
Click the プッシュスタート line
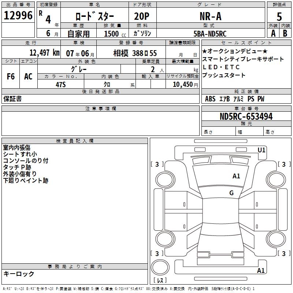pyautogui.click(x=224, y=75)
